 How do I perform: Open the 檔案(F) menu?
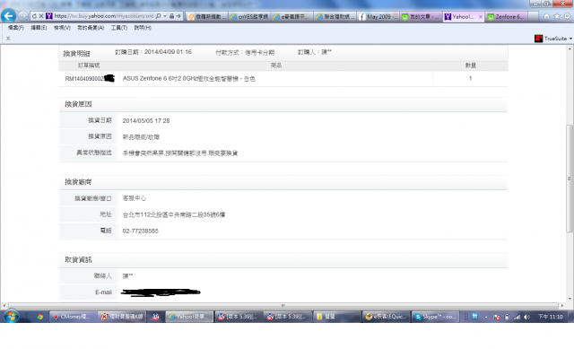coord(16,28)
